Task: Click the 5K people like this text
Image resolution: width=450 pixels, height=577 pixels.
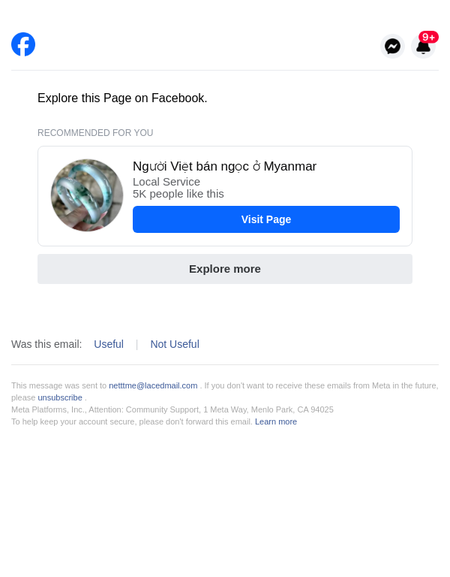Action: [178, 194]
